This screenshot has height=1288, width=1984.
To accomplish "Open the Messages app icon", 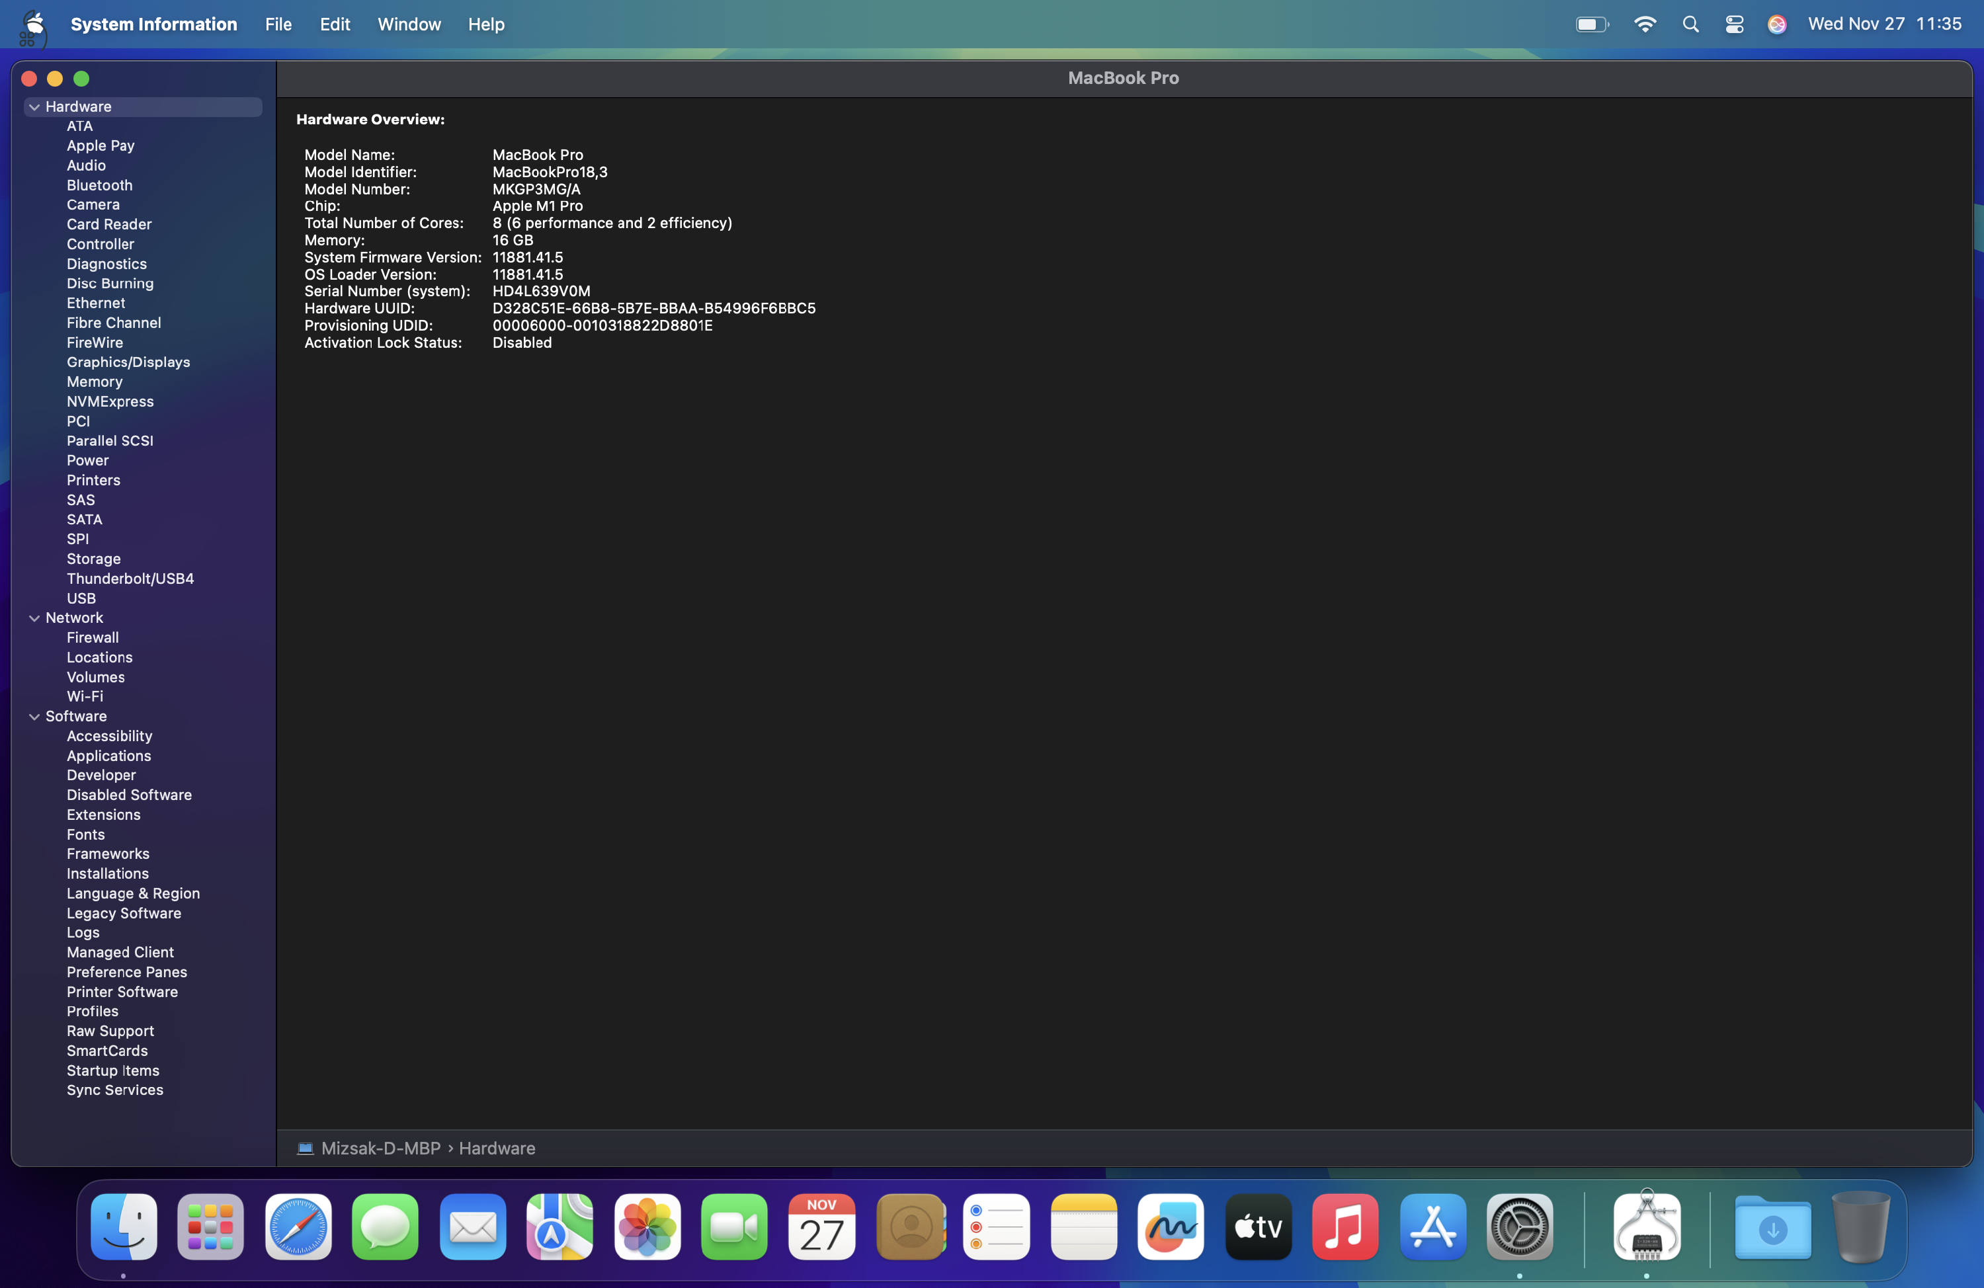I will [385, 1227].
